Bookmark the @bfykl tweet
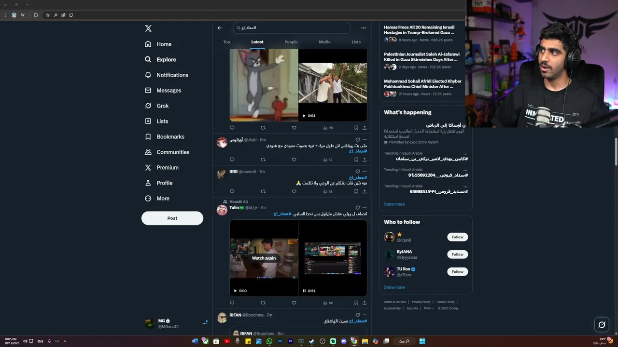 [356, 160]
